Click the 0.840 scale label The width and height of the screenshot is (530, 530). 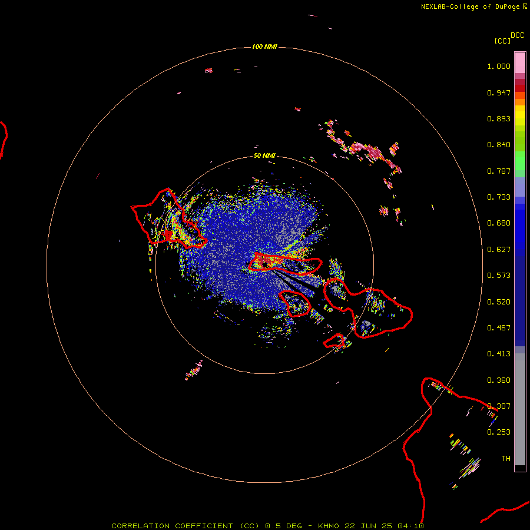(x=499, y=145)
